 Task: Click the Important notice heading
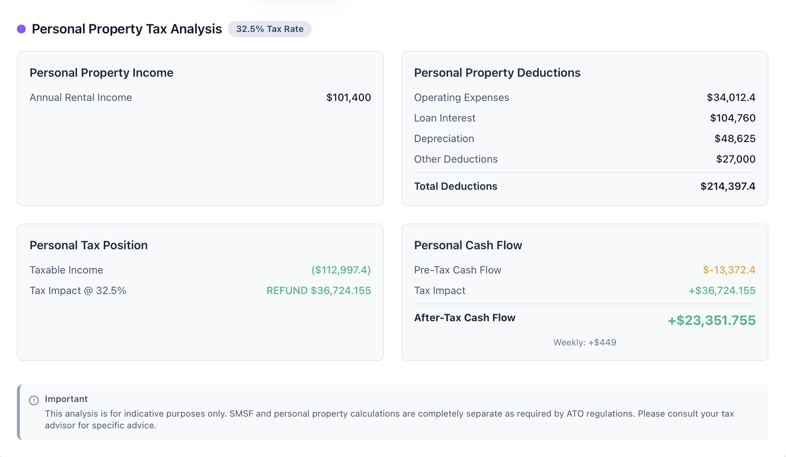tap(66, 399)
